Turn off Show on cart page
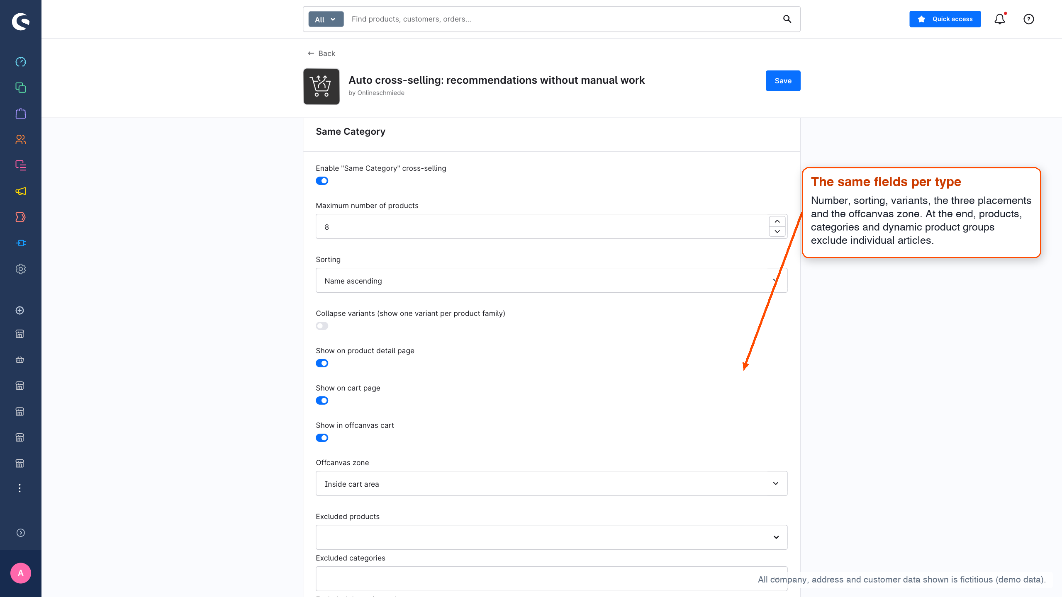 click(x=322, y=400)
